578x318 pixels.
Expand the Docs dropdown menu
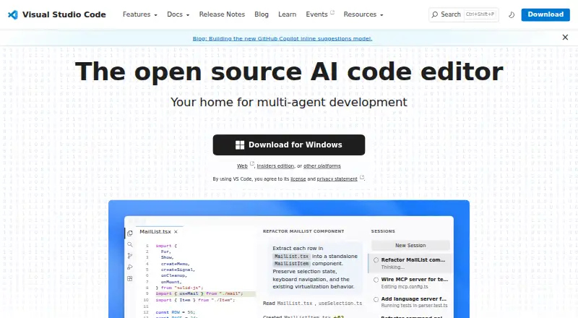pos(178,14)
